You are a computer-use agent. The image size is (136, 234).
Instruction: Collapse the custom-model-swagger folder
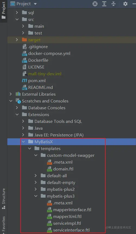[36, 155]
